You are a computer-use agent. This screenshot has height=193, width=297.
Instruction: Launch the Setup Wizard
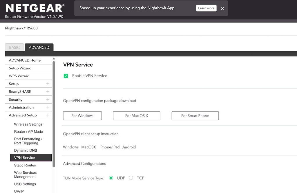[x=20, y=68]
